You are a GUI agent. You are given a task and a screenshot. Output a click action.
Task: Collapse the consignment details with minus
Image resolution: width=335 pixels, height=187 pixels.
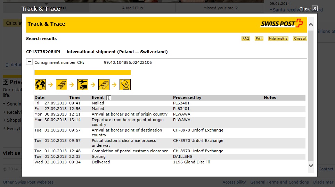pos(29,62)
